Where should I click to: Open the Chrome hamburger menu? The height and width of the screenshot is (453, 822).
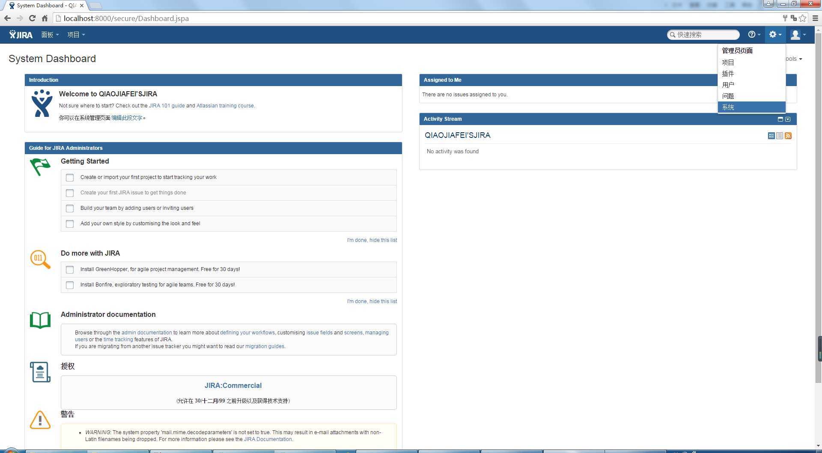(815, 18)
